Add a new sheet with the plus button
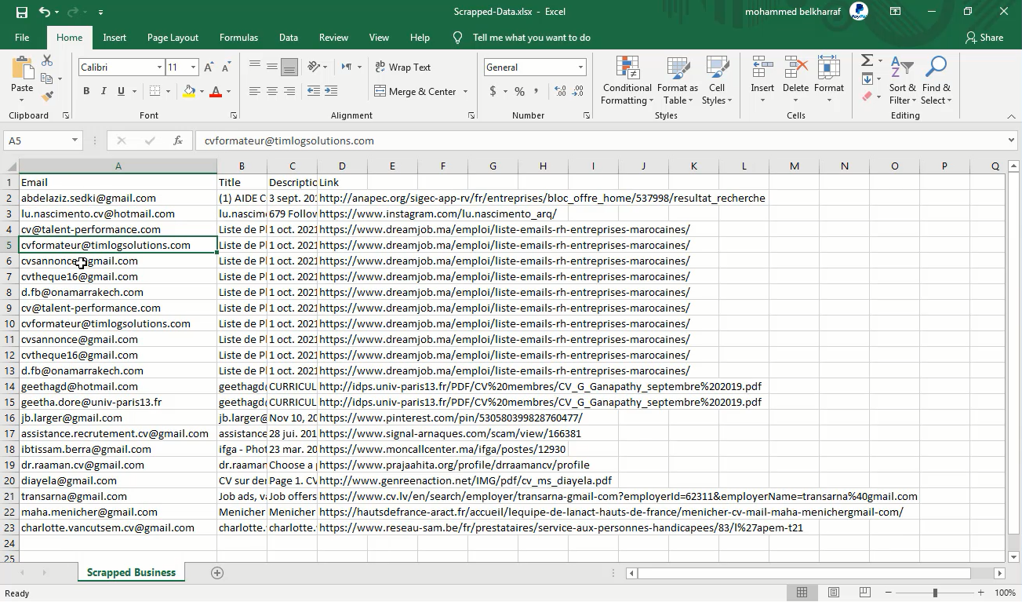 [x=217, y=573]
